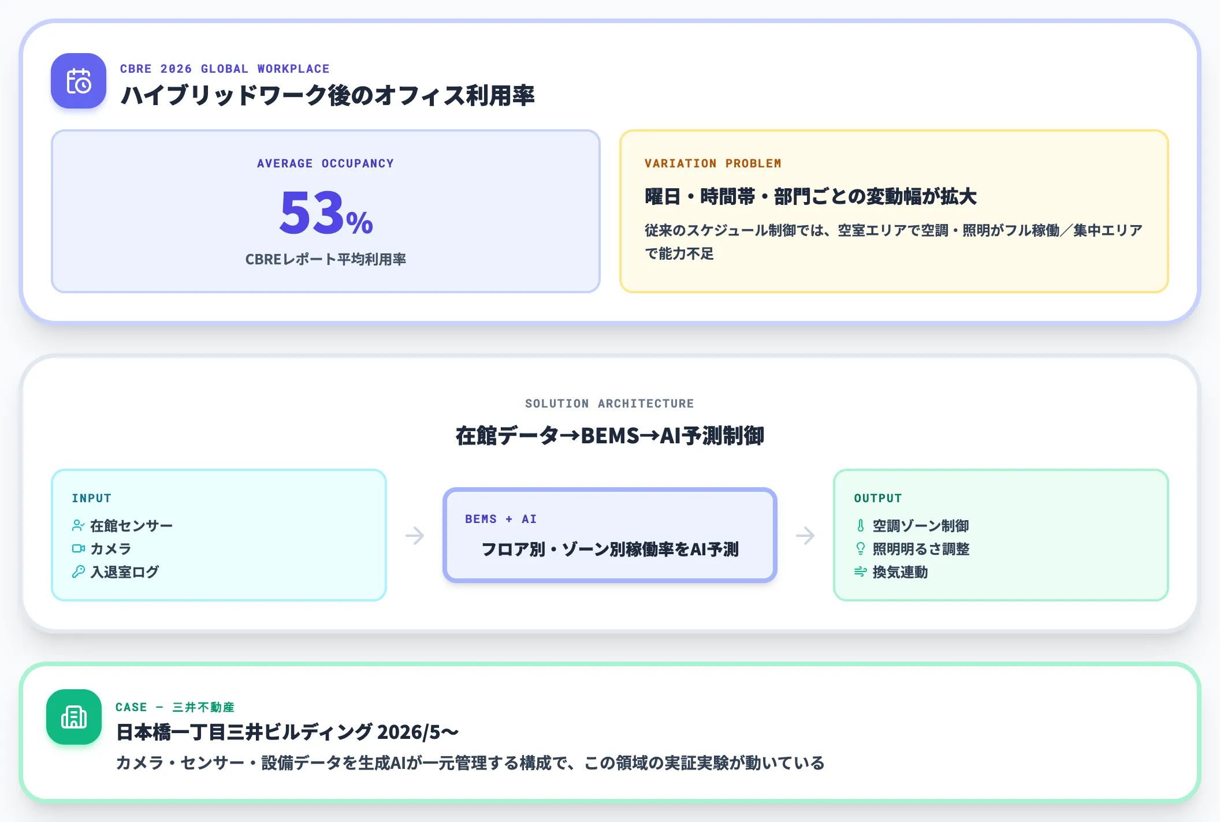The height and width of the screenshot is (822, 1220).
Task: Click the カメラ text in the INPUT card
Action: (111, 548)
